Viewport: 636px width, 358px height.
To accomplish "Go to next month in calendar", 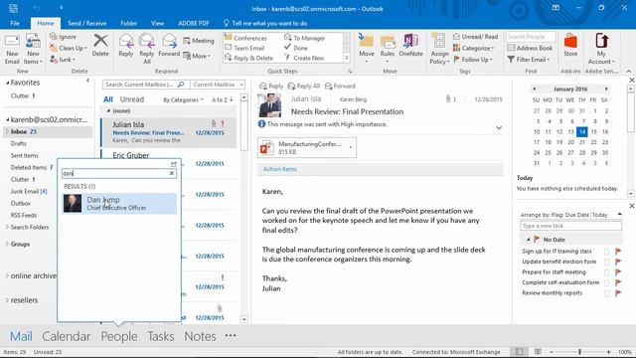I will point(606,89).
